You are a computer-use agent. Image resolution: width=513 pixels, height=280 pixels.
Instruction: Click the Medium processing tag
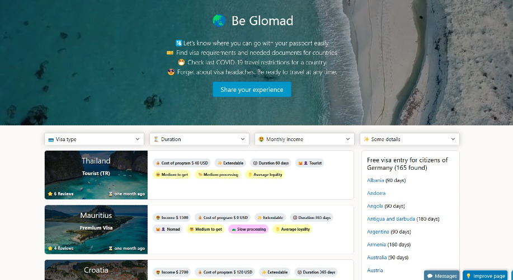click(x=218, y=175)
